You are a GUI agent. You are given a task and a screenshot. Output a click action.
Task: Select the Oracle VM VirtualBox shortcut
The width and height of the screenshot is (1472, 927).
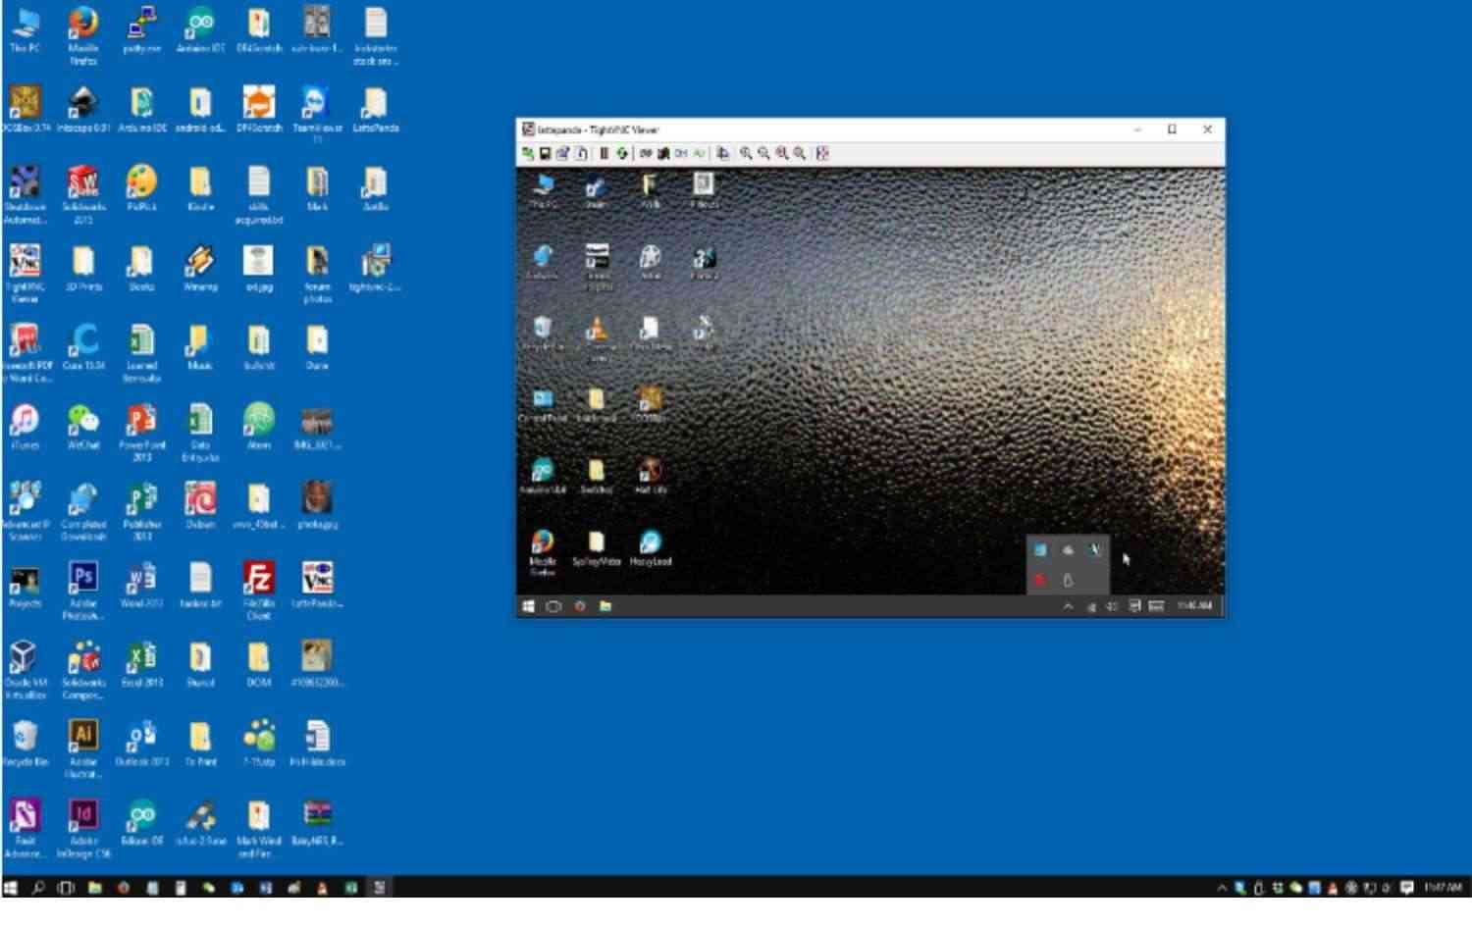(25, 670)
